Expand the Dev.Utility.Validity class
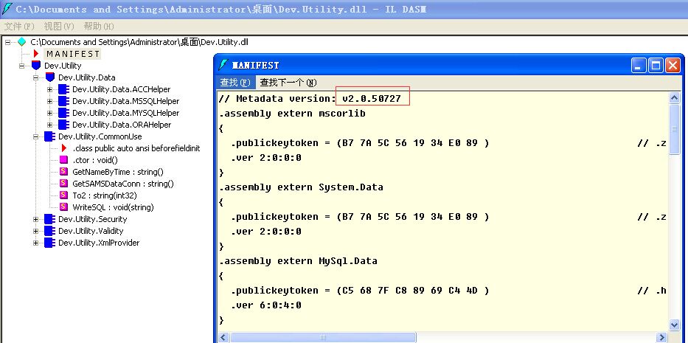688x343 pixels. click(x=36, y=231)
